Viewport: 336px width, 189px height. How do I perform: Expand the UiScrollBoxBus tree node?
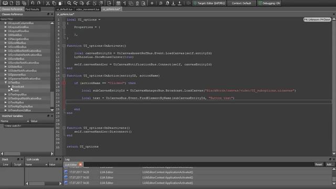pos(6,47)
